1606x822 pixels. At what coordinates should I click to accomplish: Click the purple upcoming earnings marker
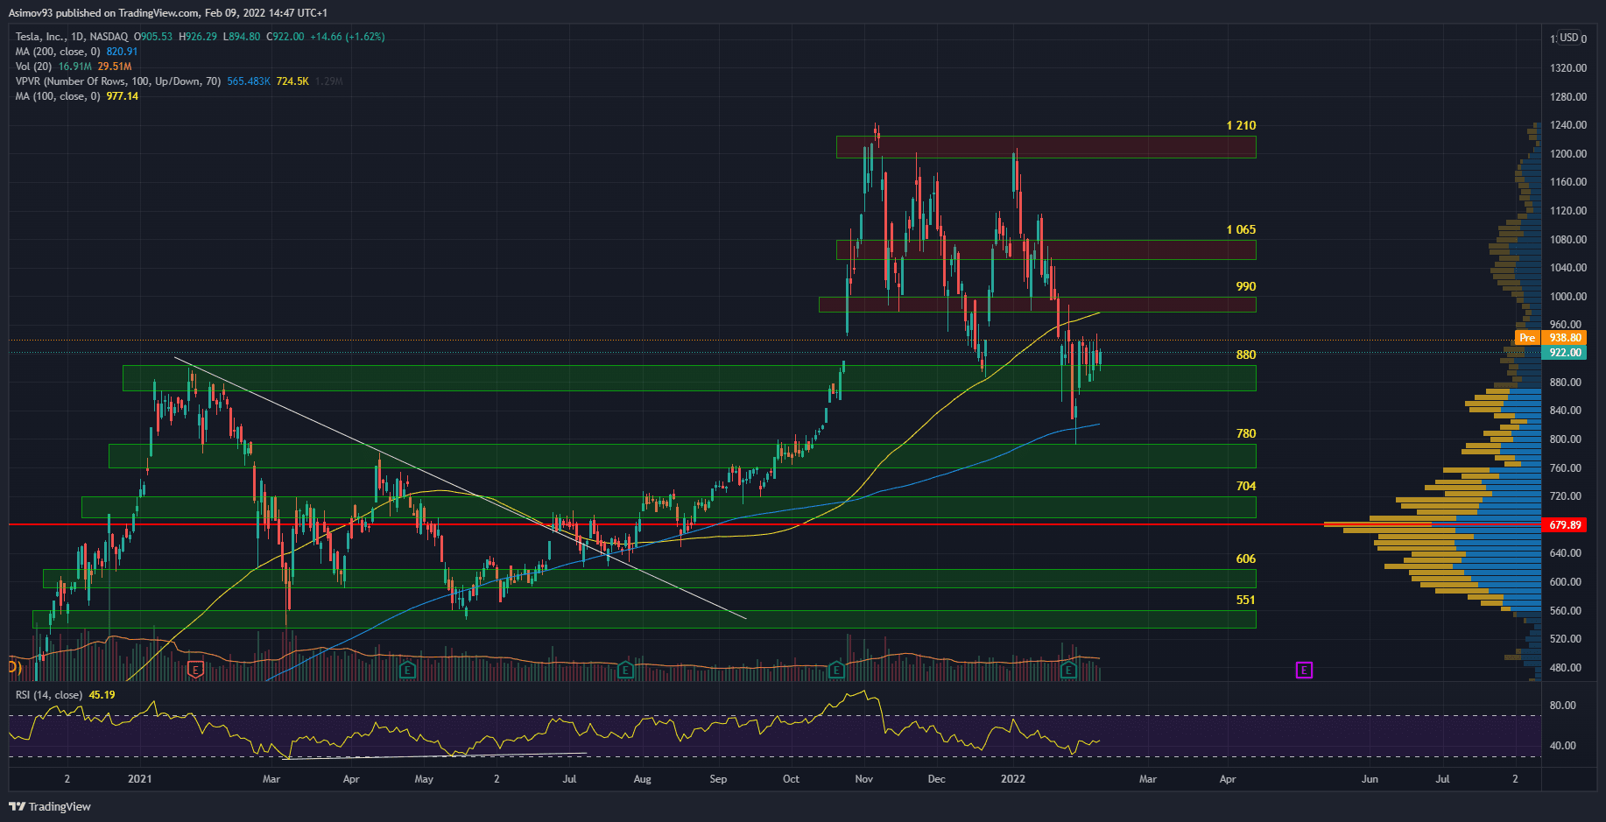pyautogui.click(x=1304, y=671)
